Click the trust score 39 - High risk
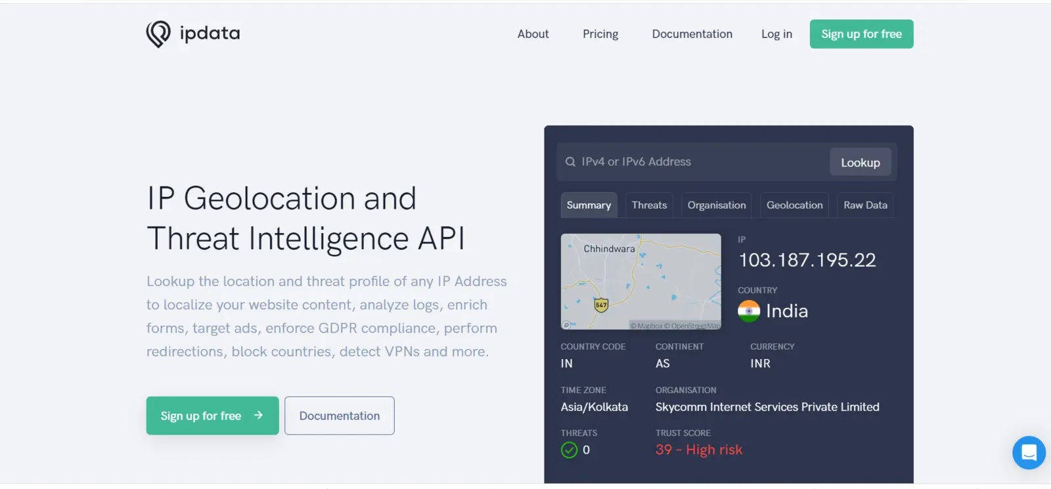The width and height of the screenshot is (1051, 489). coord(699,450)
